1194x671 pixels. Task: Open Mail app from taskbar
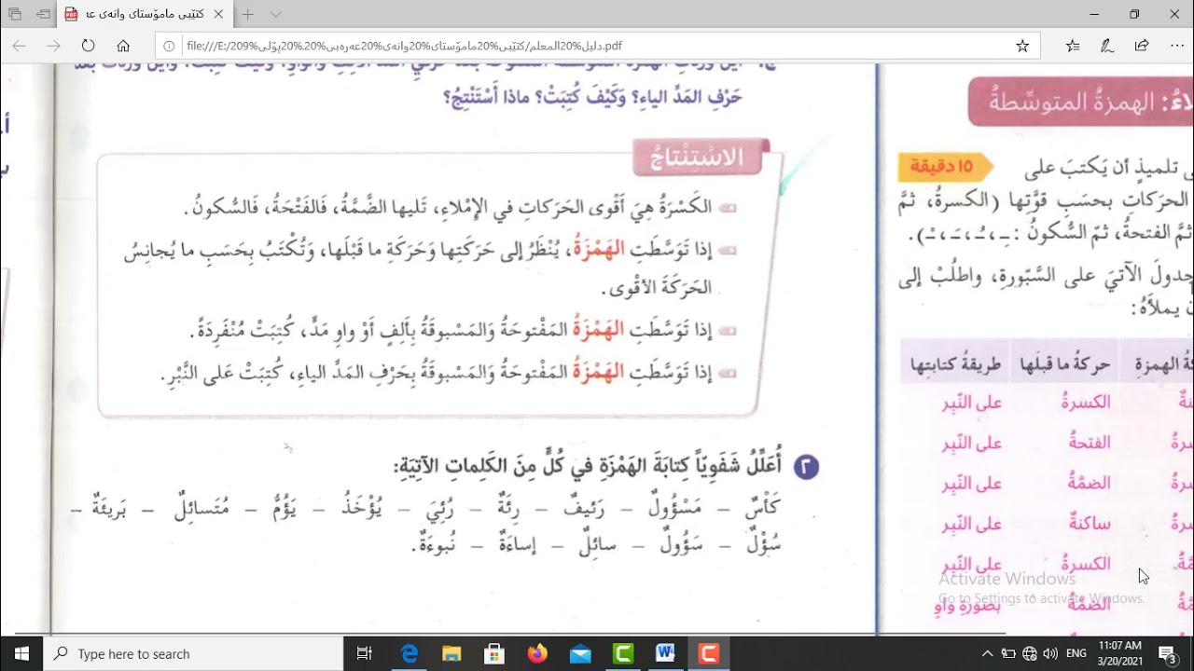coord(580,653)
